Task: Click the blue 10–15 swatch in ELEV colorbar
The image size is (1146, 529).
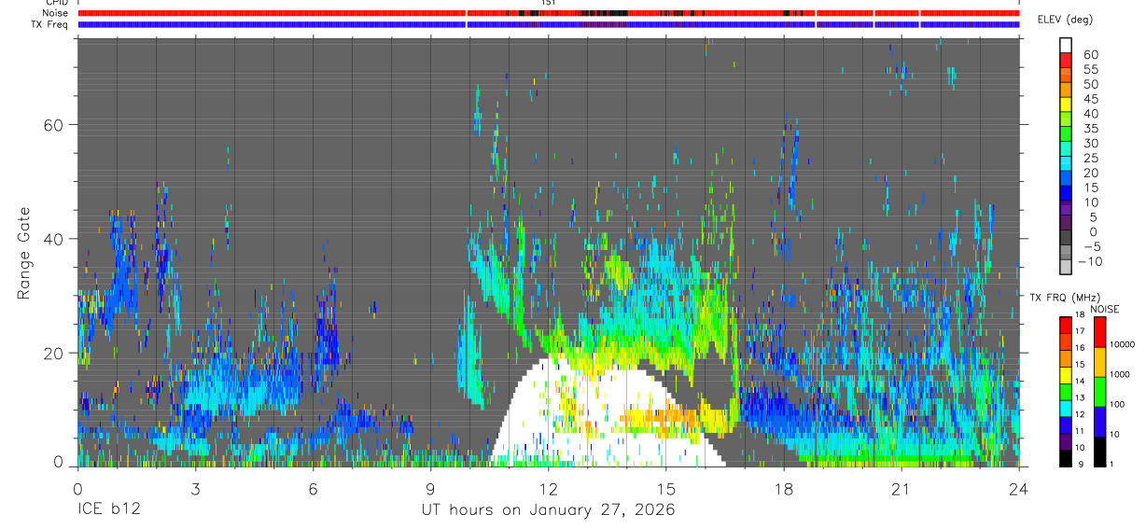Action: (1066, 194)
